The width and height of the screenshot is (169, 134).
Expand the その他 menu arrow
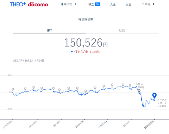coord(154,4)
